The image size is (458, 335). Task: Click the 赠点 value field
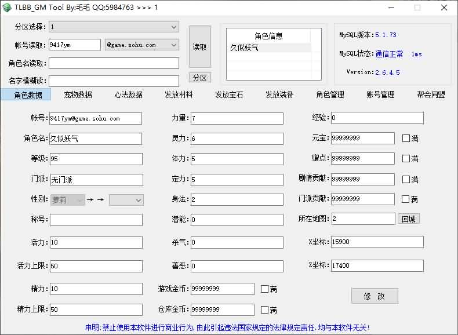363,158
